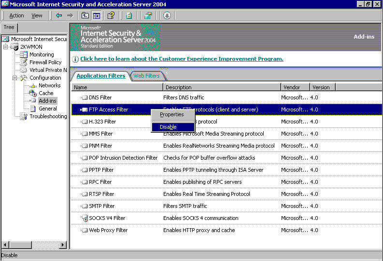383x261 pixels.
Task: Open the Customer Experience Improvement Program link
Action: click(x=182, y=59)
